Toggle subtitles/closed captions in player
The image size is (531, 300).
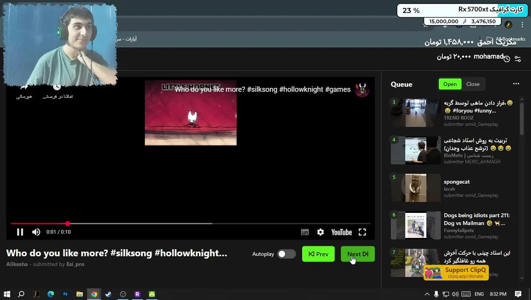[x=305, y=232]
